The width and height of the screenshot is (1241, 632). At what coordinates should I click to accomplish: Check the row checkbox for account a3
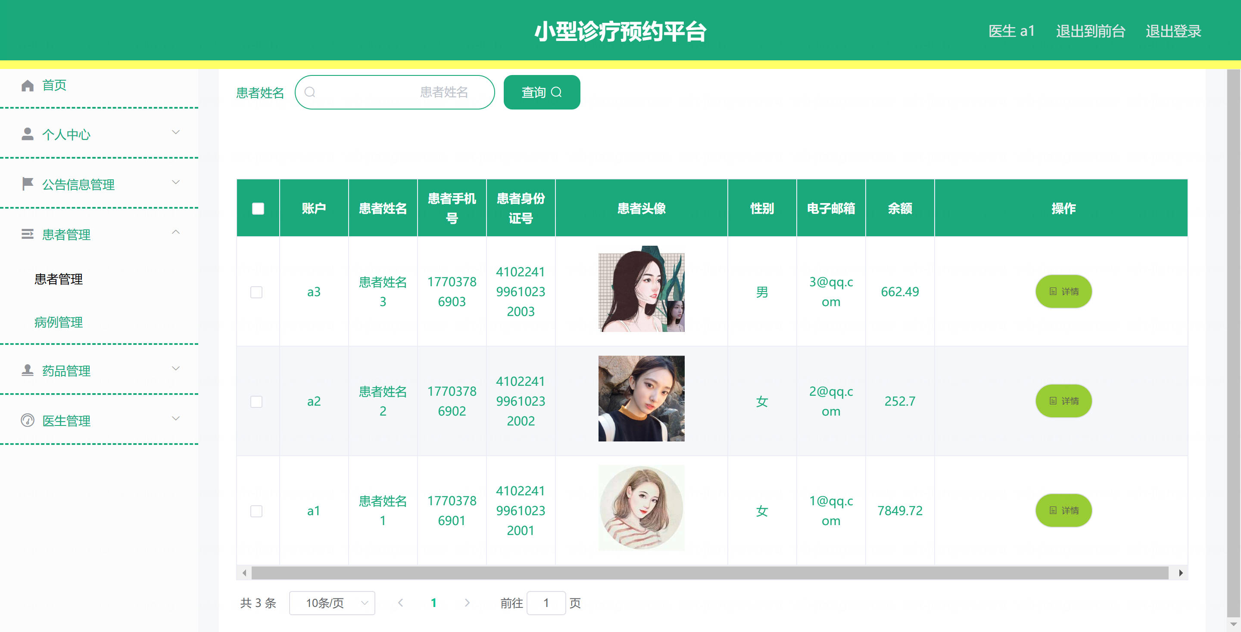pos(256,292)
